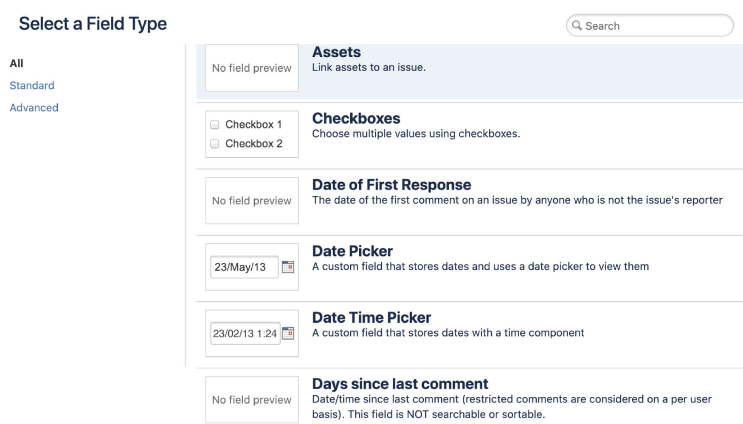Show All field types category
Image resolution: width=743 pixels, height=424 pixels.
click(17, 63)
